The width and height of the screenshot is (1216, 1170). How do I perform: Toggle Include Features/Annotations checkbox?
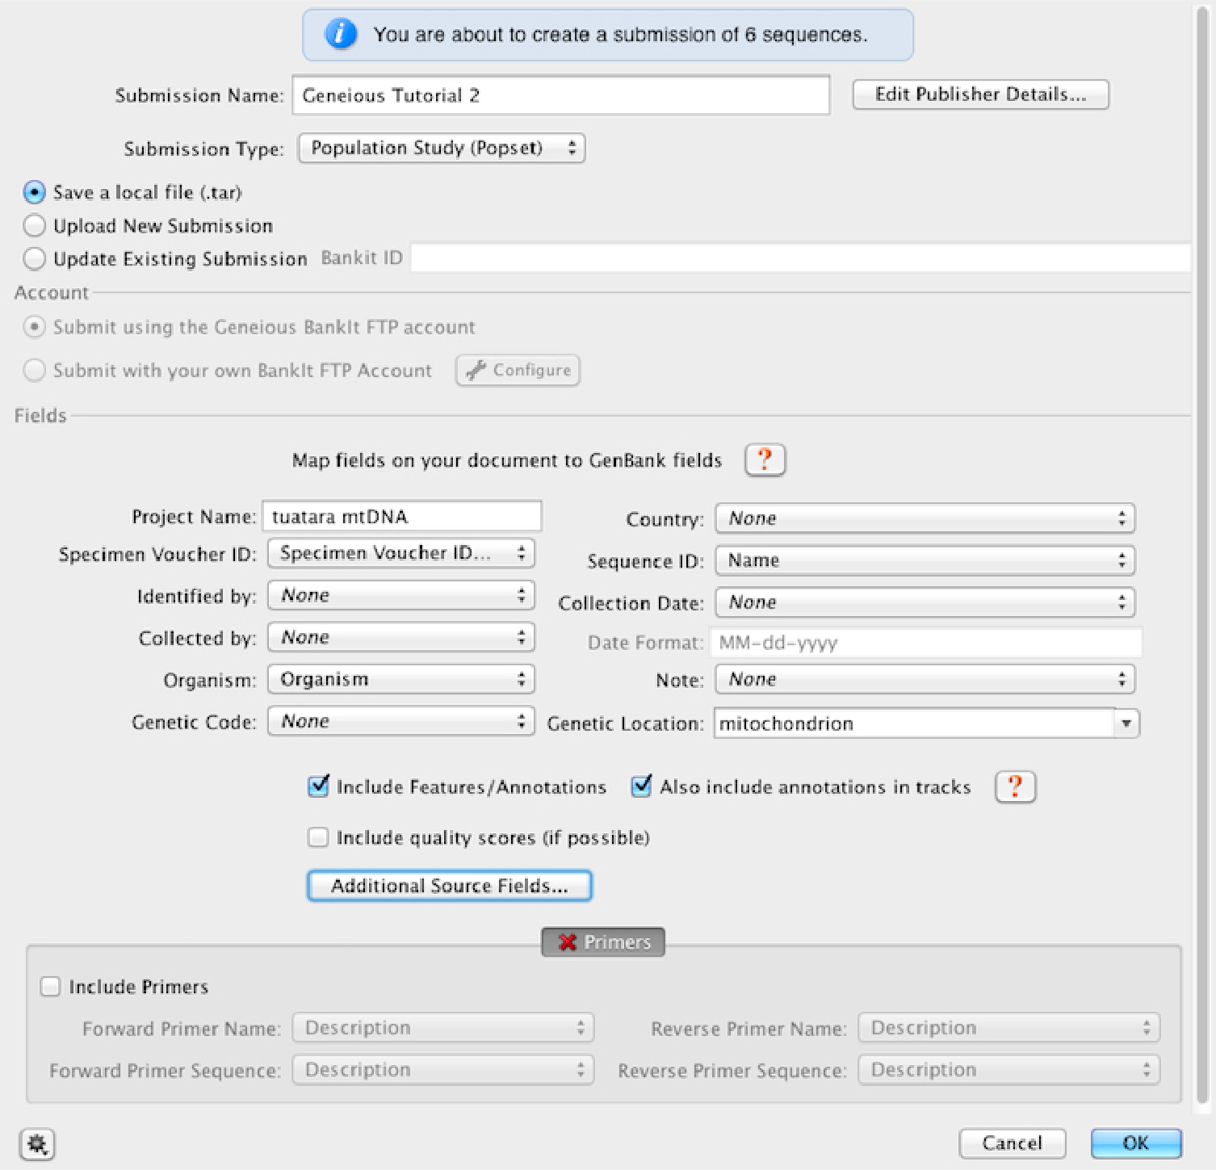tap(319, 786)
